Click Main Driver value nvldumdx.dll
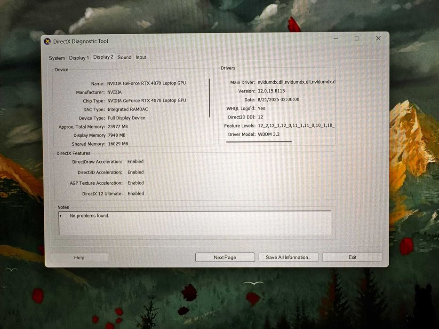The width and height of the screenshot is (439, 329). 296,82
